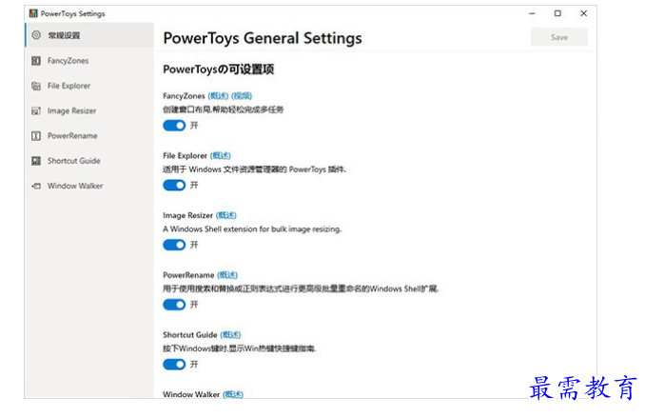Toggle the Image Resizer switch
The image size is (645, 418).
click(174, 245)
